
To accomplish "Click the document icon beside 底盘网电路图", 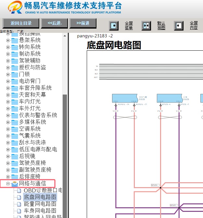I will pos(19,198).
